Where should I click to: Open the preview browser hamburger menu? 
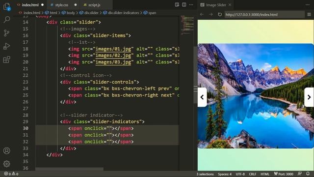(309, 14)
